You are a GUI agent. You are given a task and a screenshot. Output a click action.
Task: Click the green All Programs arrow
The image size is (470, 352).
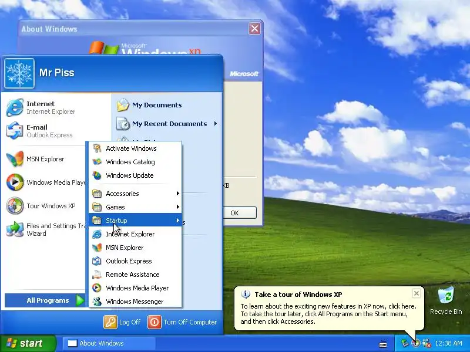point(80,300)
